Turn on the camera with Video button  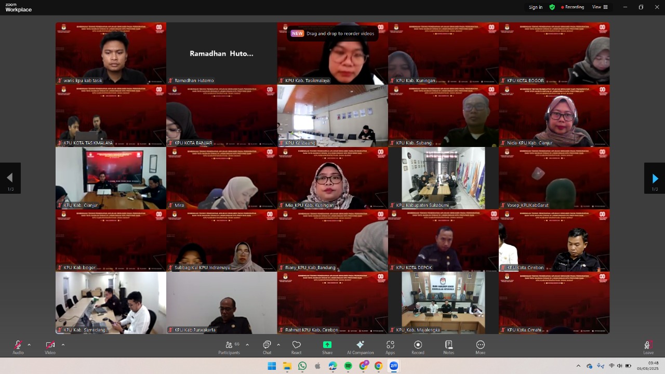(50, 347)
